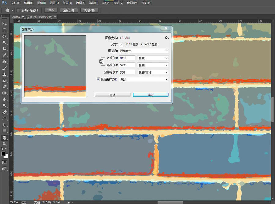Screen dimensions: 275x204
Task: Select the Path Selection tool
Action: [x=4, y=125]
